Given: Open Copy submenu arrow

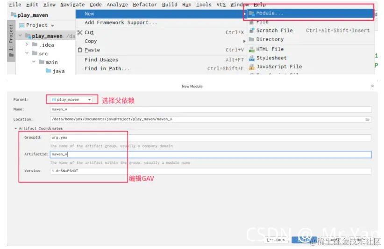Looking at the screenshot, I should click(x=244, y=41).
